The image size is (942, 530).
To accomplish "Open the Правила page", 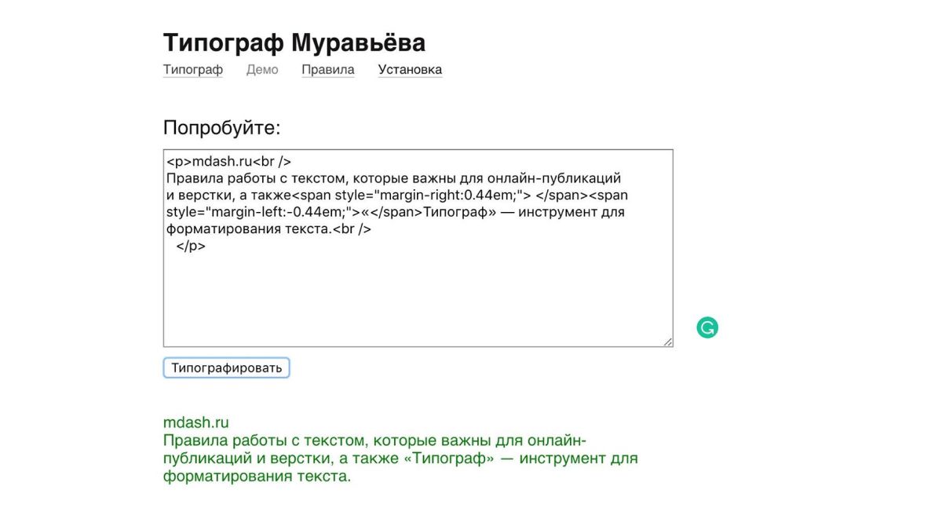I will coord(327,70).
